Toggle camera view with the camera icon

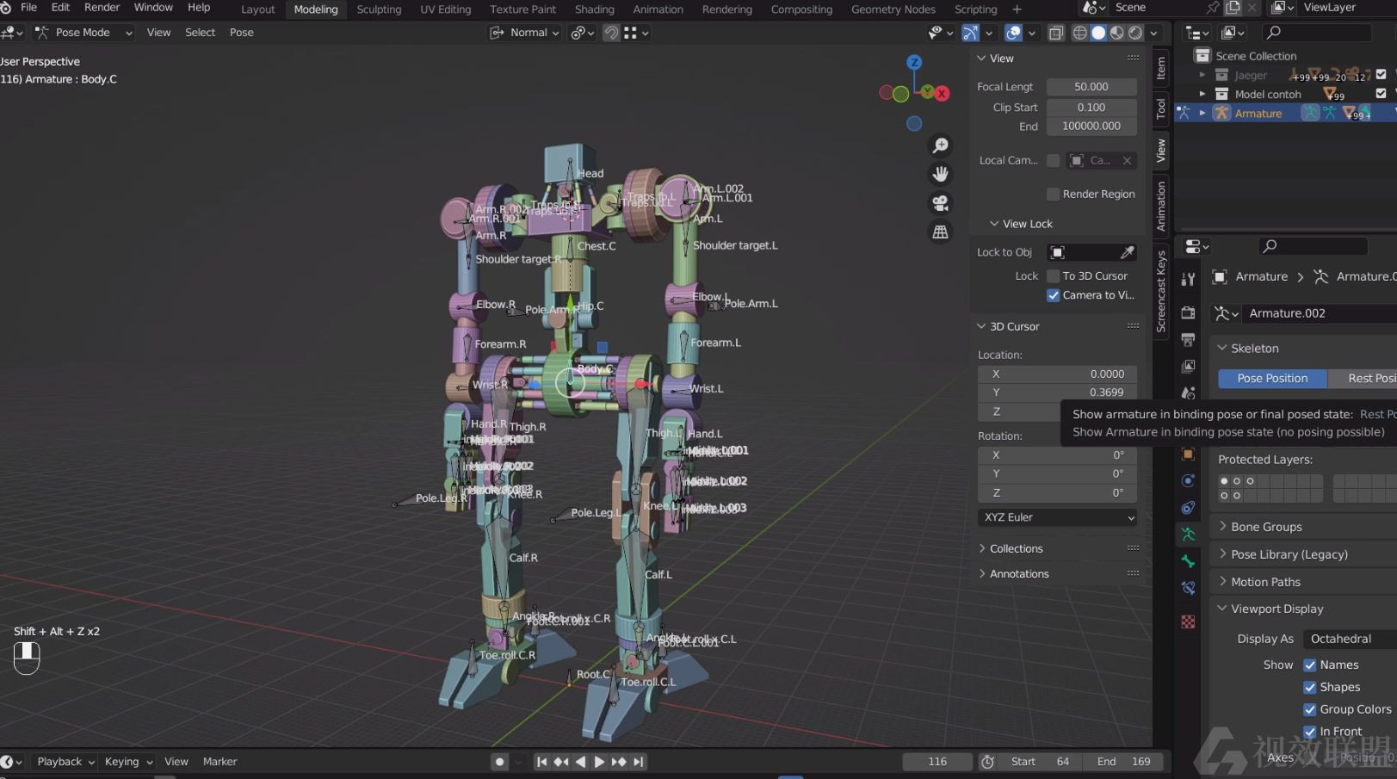click(x=941, y=203)
